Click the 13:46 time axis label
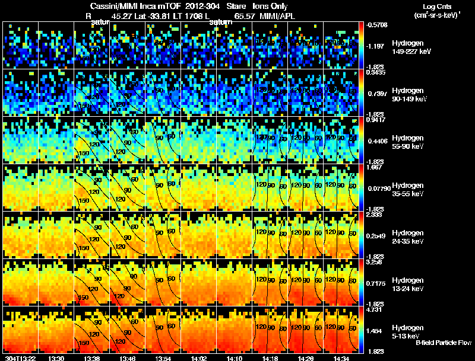Image resolution: width=475 pixels, height=361 pixels. (x=127, y=359)
